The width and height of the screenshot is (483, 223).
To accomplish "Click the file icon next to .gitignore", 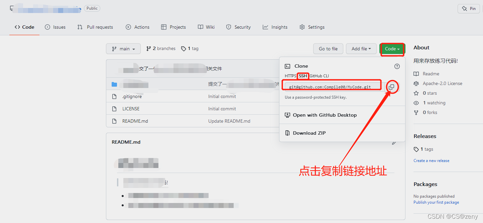I will point(114,96).
